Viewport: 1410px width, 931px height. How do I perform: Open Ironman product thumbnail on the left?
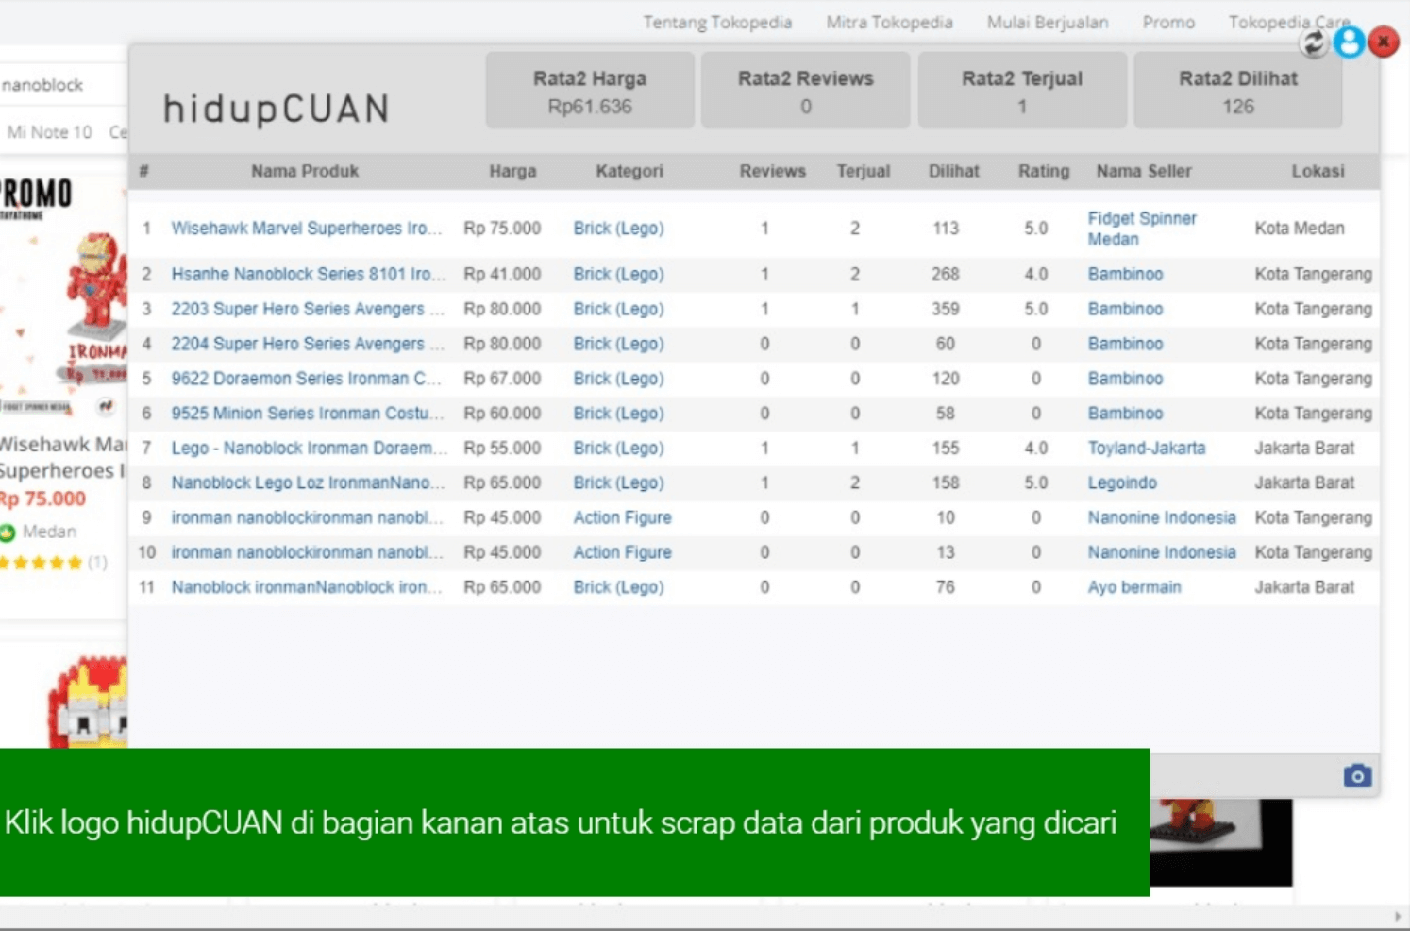pyautogui.click(x=63, y=295)
